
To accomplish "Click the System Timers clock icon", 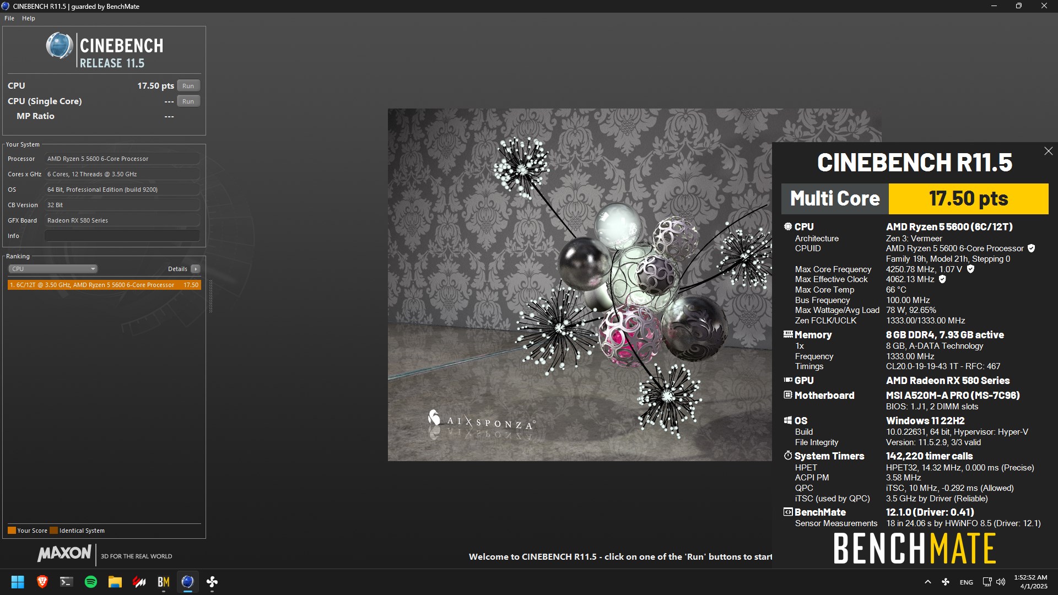I will click(788, 456).
